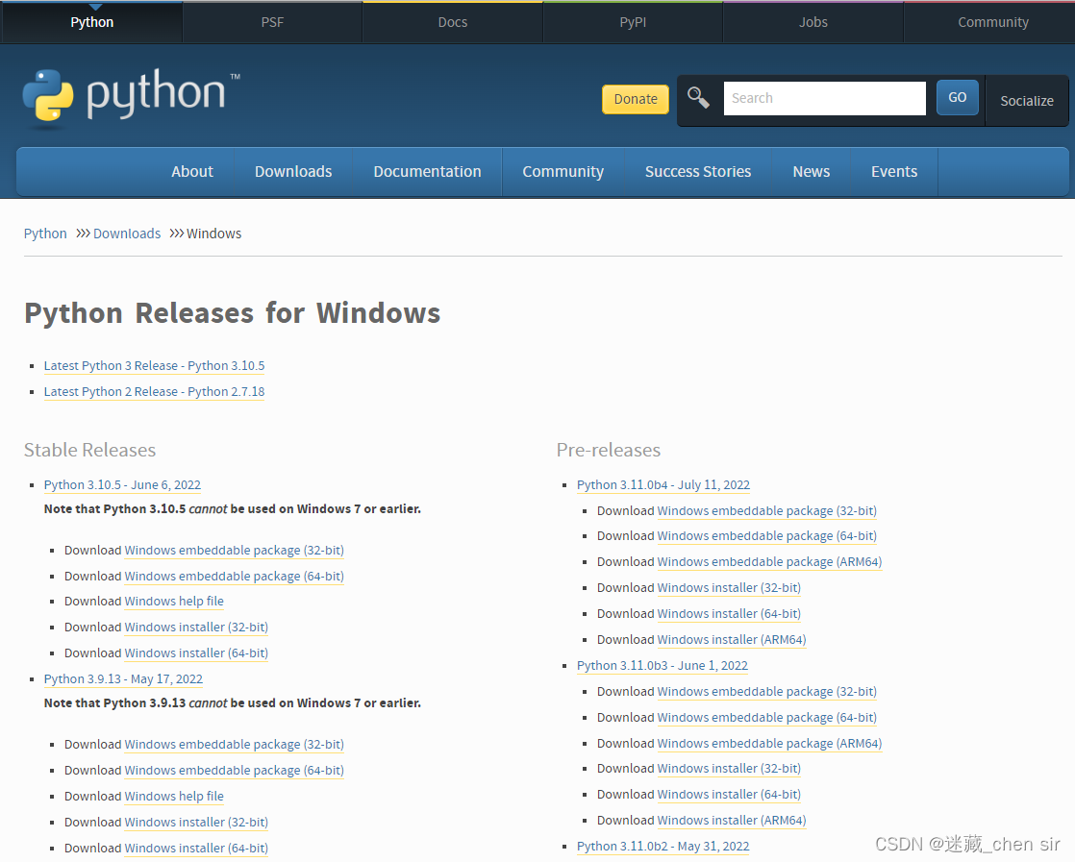
Task: Open Latest Python 2 Release - Python 2.7.18
Action: pos(154,392)
